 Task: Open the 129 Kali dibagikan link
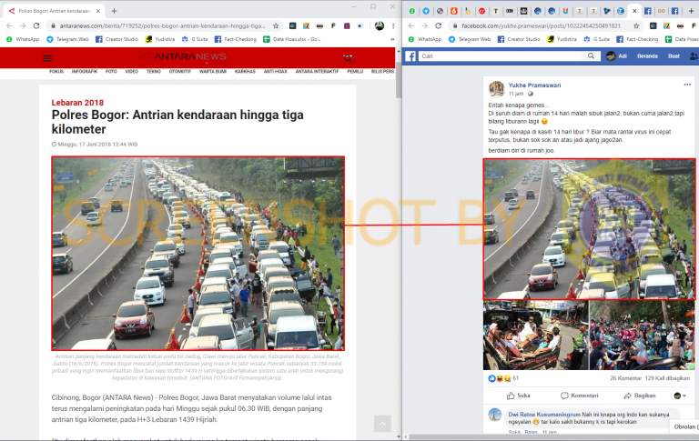tap(667, 378)
